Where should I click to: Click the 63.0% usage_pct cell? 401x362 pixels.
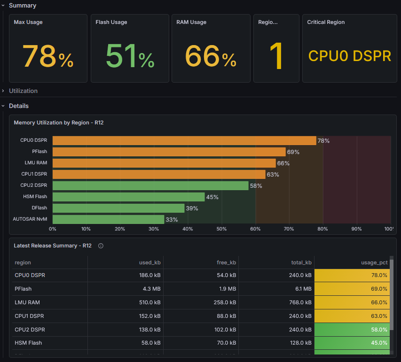pos(352,316)
